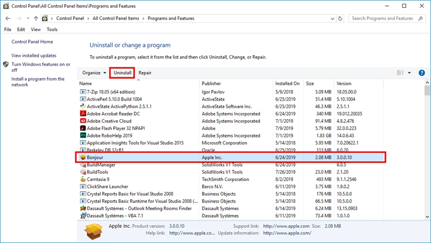Click the TechSmith Corporation publisher cell

pyautogui.click(x=225, y=179)
